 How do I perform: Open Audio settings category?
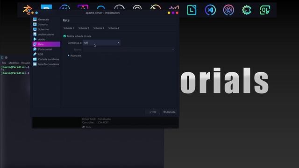pyautogui.click(x=46, y=39)
